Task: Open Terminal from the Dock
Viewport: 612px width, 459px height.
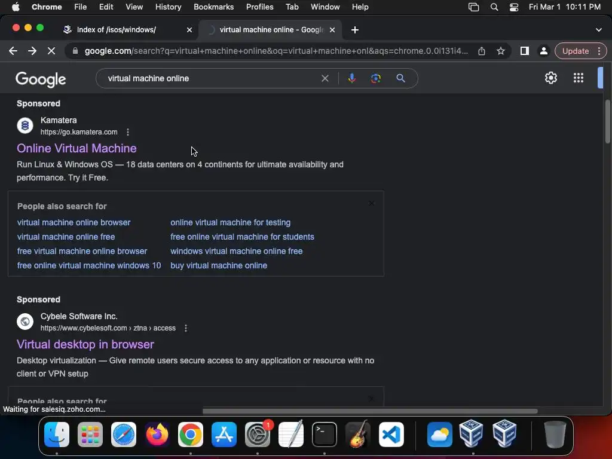Action: click(325, 434)
